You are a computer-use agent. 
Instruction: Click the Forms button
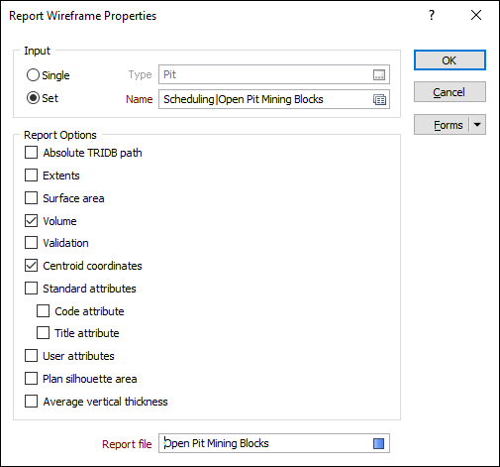coord(442,125)
